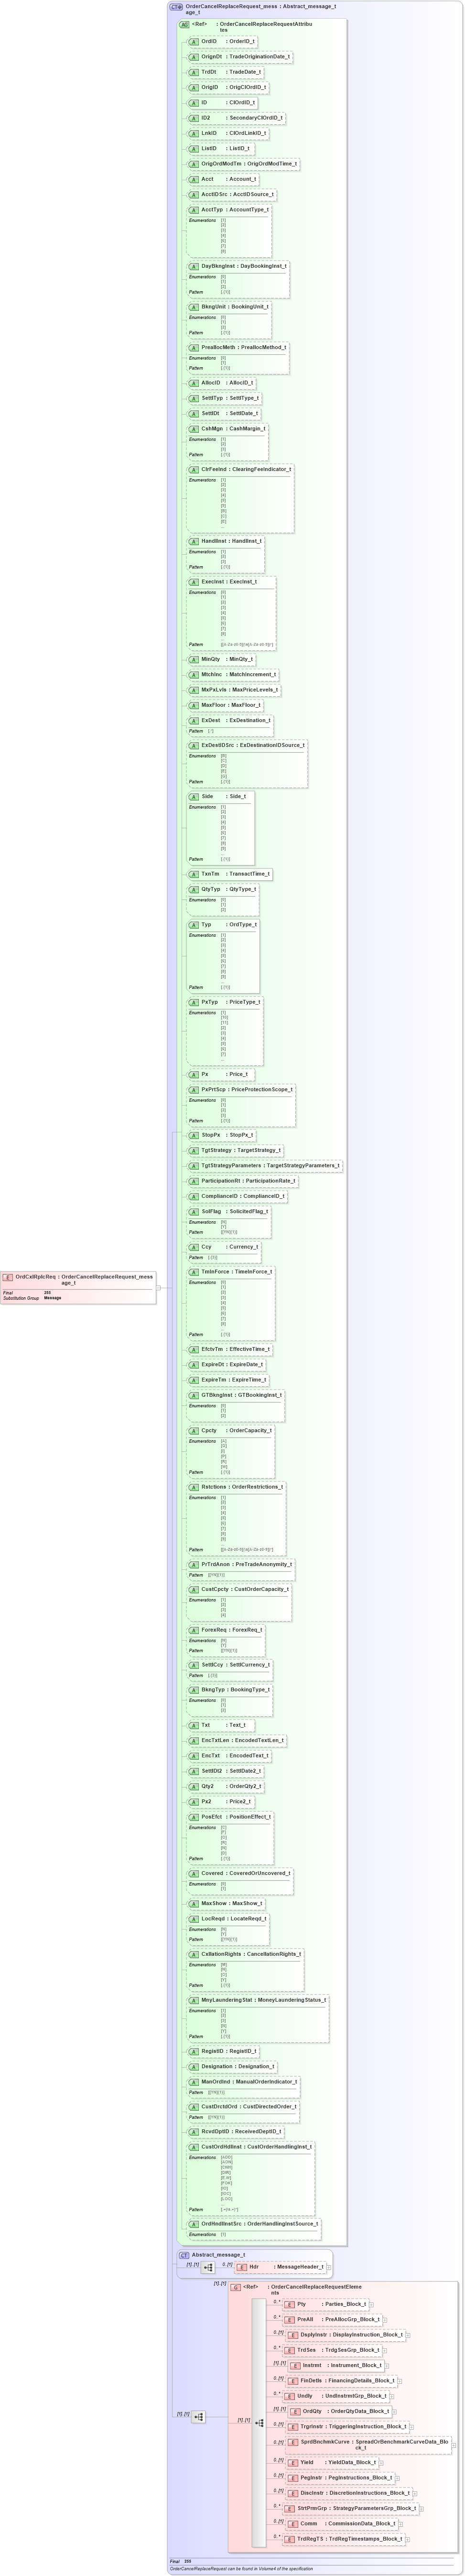
Task: Click the attribute icon beside TmInForce
Action: pyautogui.click(x=194, y=1272)
